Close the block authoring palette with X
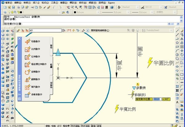The width and height of the screenshot is (185, 127). pyautogui.click(x=19, y=39)
